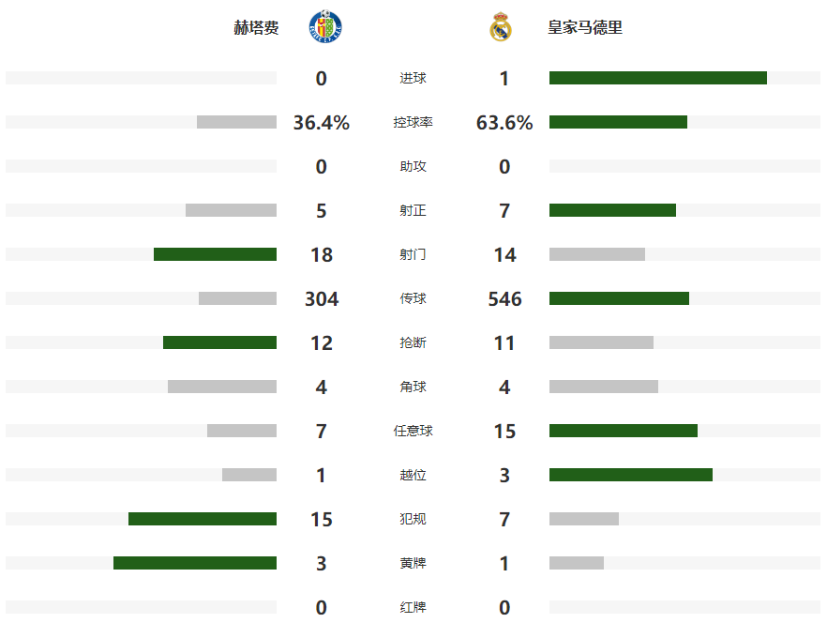Click the Real Madrid club crest
This screenshot has height=623, width=827.
pos(501,27)
